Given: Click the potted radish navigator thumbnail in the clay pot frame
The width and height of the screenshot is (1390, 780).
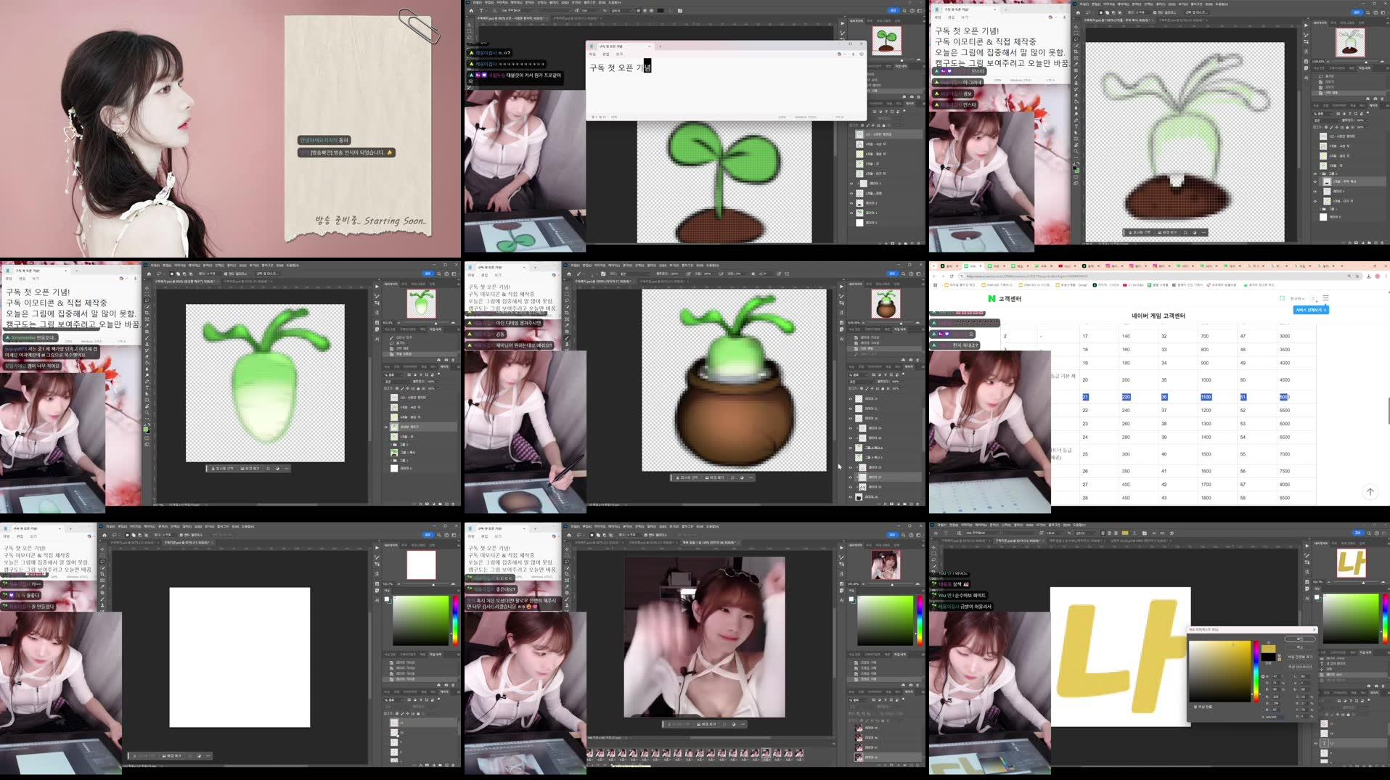Looking at the screenshot, I should point(886,303).
